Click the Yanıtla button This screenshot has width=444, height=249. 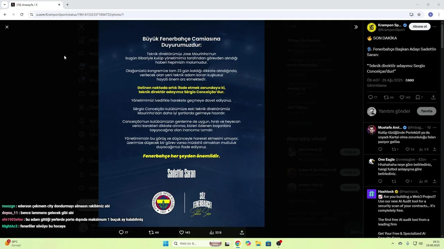click(x=426, y=111)
